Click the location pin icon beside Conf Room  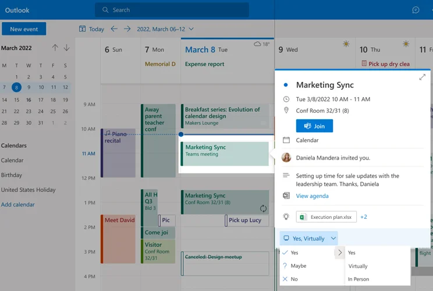[286, 111]
